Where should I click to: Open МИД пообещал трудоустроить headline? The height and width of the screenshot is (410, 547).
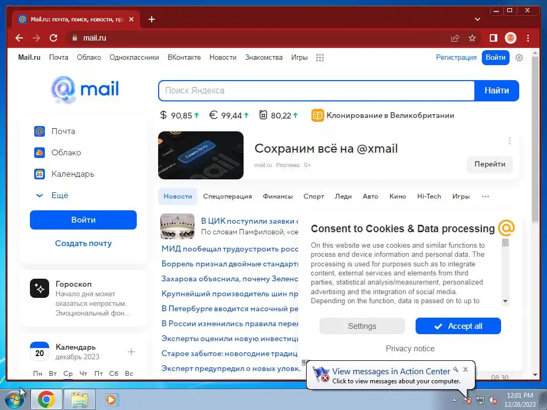tap(230, 249)
